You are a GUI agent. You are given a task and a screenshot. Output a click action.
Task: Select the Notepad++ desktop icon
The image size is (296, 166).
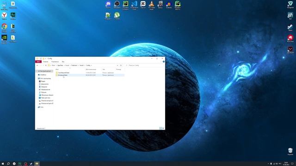click(x=108, y=15)
